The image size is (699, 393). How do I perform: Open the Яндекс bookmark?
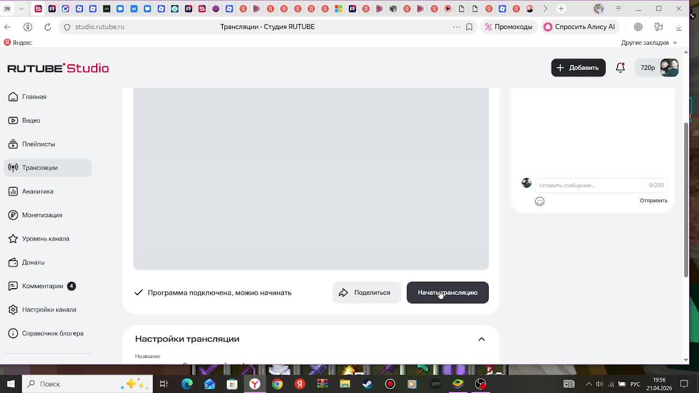coord(19,43)
